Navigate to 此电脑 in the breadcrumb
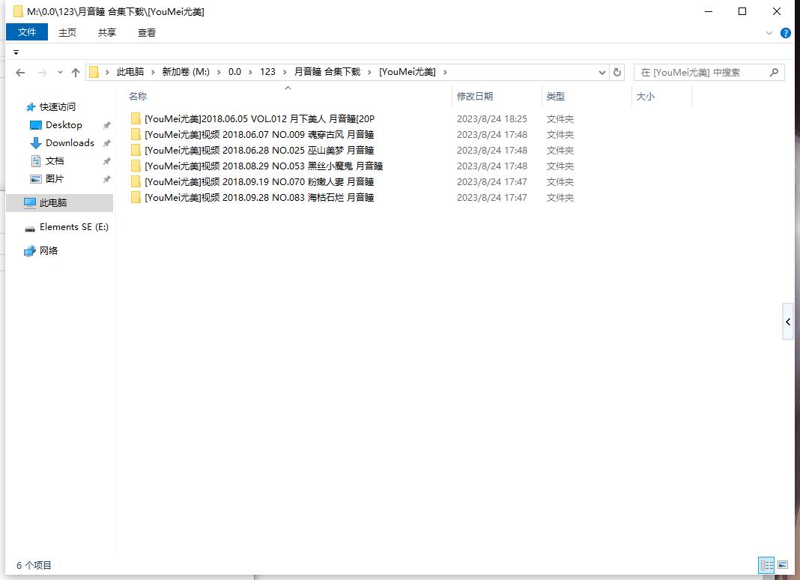 click(130, 72)
